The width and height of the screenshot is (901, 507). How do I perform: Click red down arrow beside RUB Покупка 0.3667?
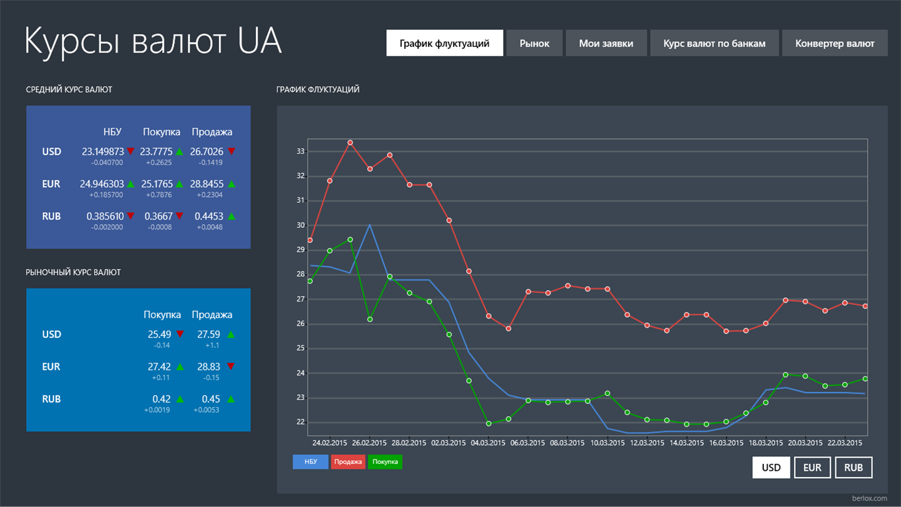(x=180, y=216)
